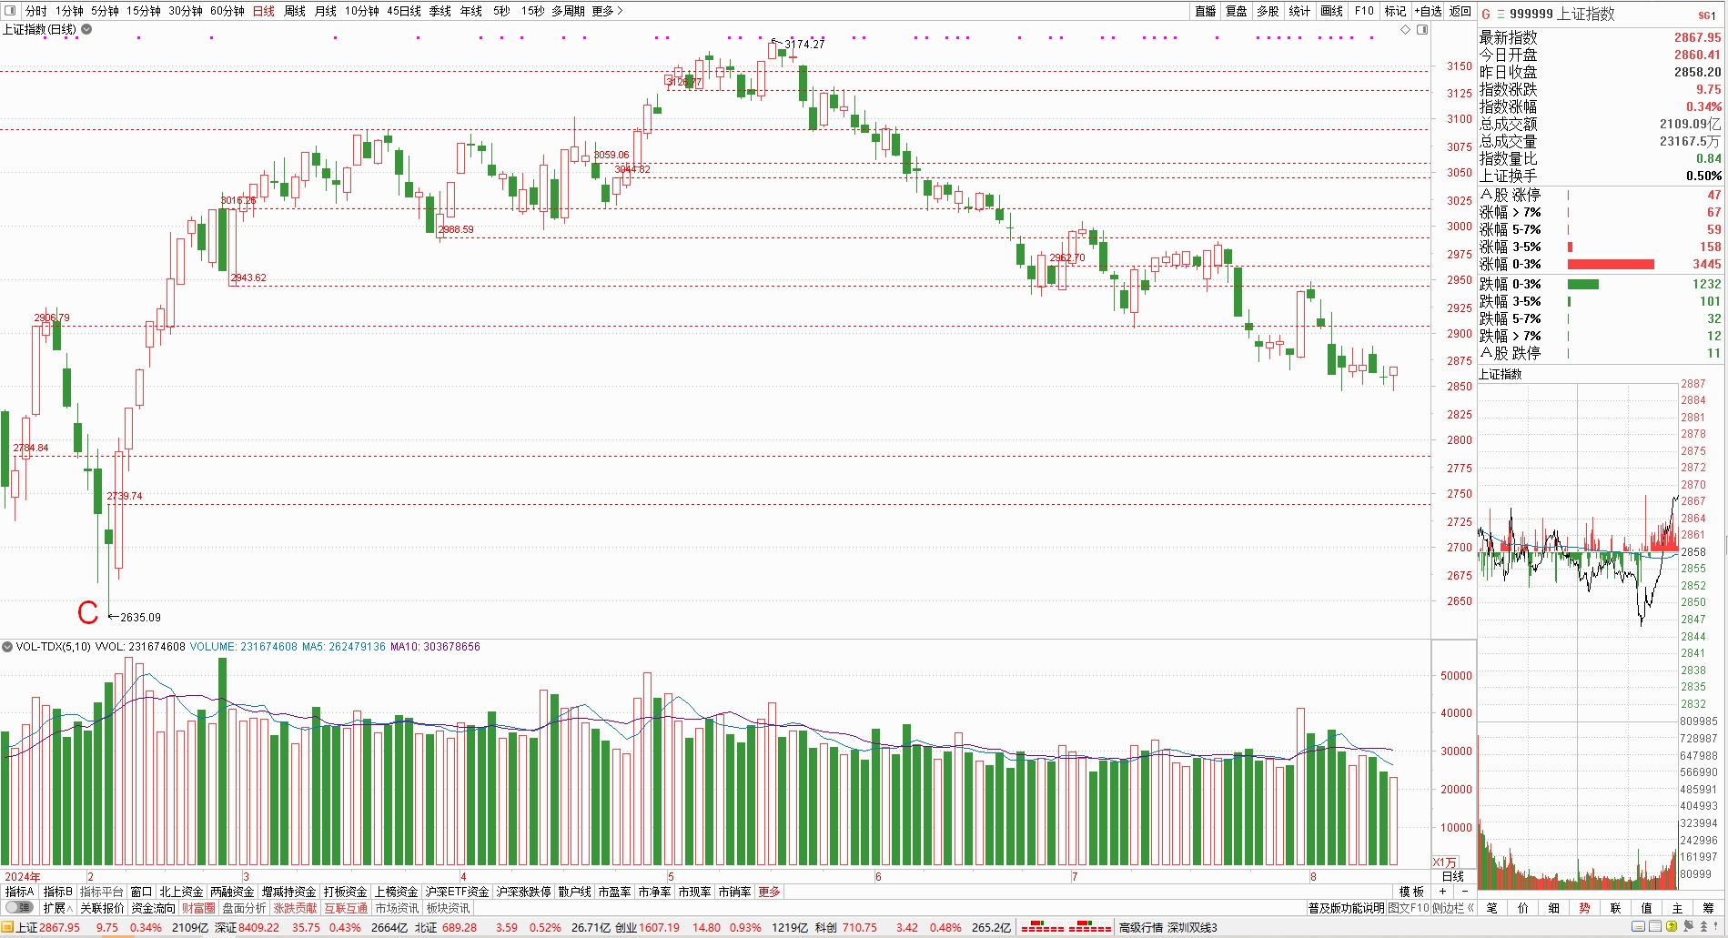Switch to the 周线 weekly chart tab
This screenshot has height=938, width=1728.
point(295,11)
